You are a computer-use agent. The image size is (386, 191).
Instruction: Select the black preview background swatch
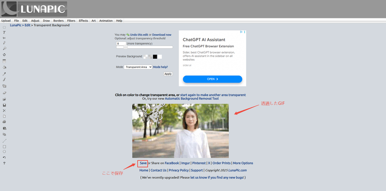pos(155,57)
